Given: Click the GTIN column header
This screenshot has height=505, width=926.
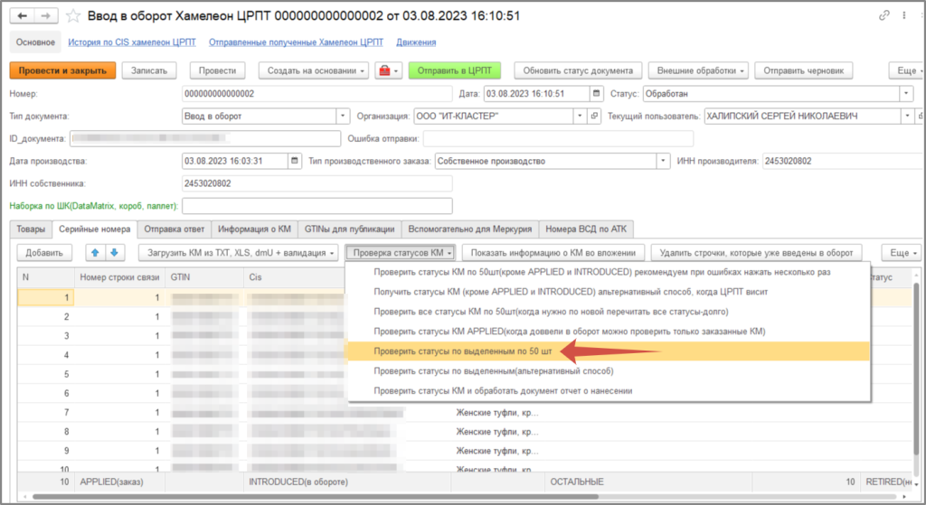Looking at the screenshot, I should point(204,276).
